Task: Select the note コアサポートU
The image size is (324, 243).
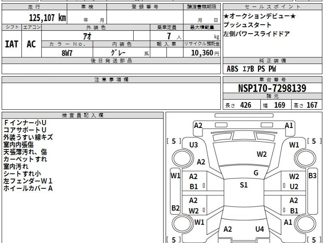Action: tap(25, 130)
